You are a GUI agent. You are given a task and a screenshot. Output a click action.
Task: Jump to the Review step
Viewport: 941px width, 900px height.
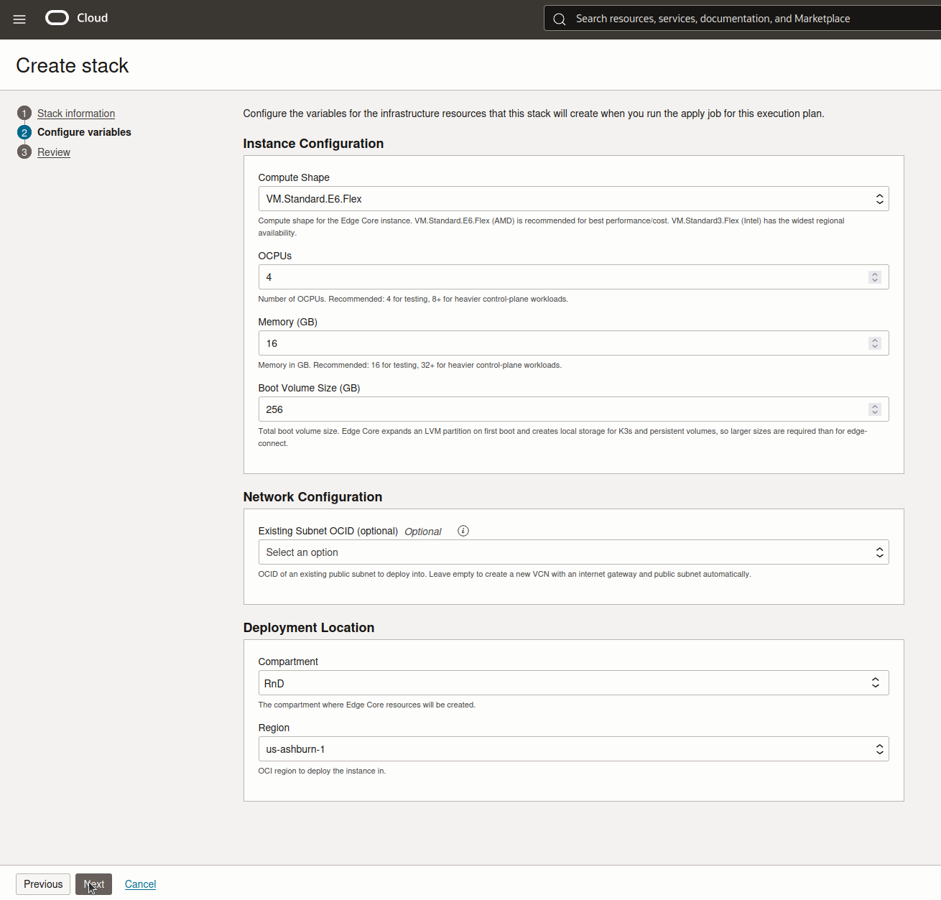[54, 152]
